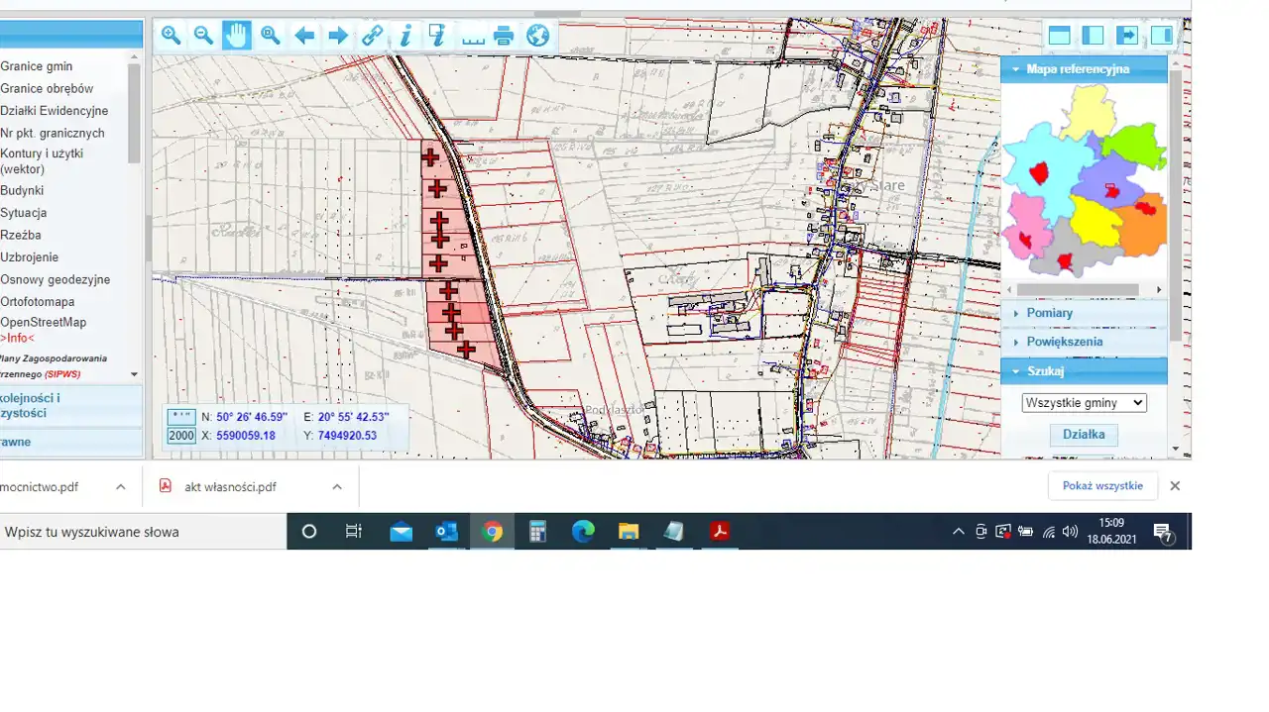This screenshot has width=1269, height=712.
Task: Expand the Pomiary section
Action: click(x=1049, y=313)
